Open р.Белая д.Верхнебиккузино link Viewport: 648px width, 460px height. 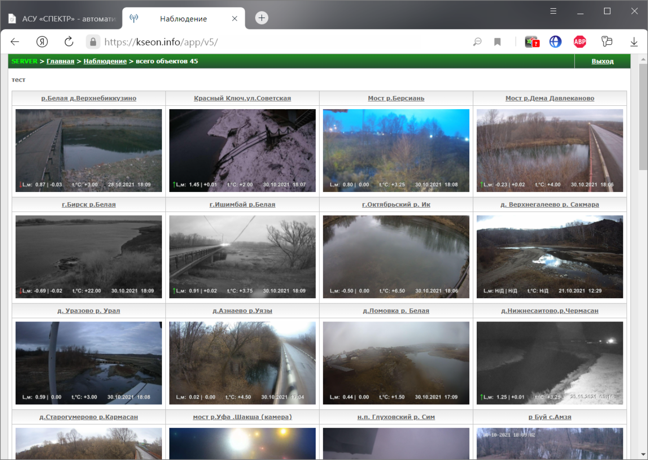point(89,98)
